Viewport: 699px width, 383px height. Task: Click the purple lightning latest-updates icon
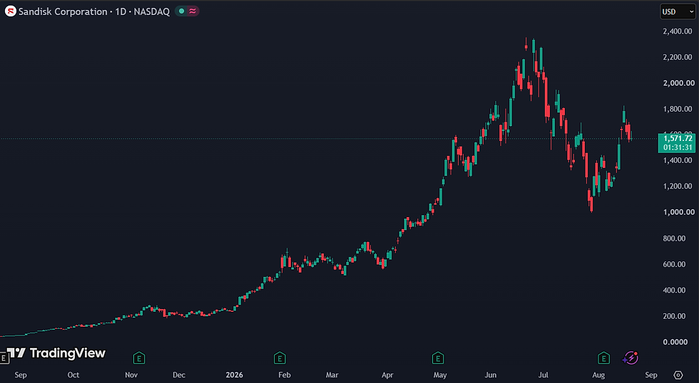click(631, 357)
